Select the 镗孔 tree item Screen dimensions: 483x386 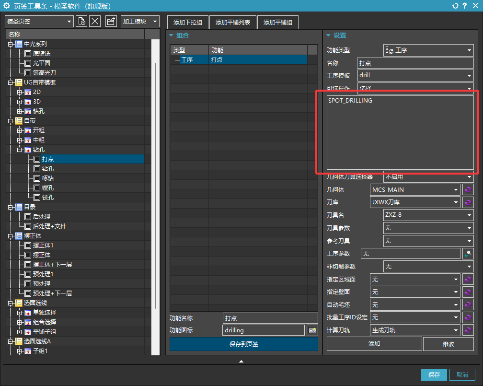click(x=48, y=188)
